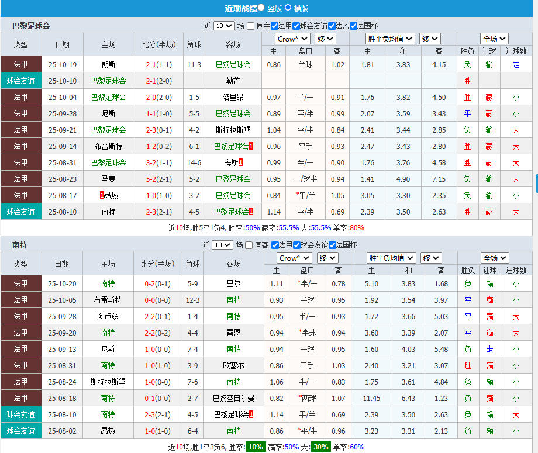
Task: Tick the 同客 checkbox for 南特
Action: 250,245
